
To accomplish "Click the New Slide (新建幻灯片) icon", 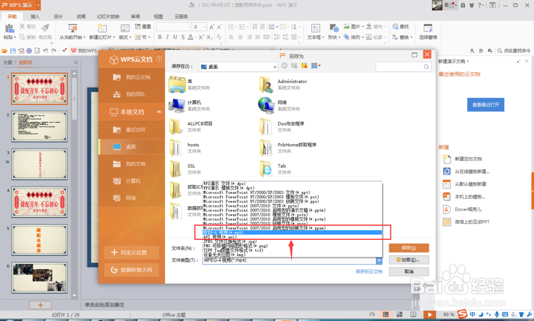I will (x=101, y=28).
